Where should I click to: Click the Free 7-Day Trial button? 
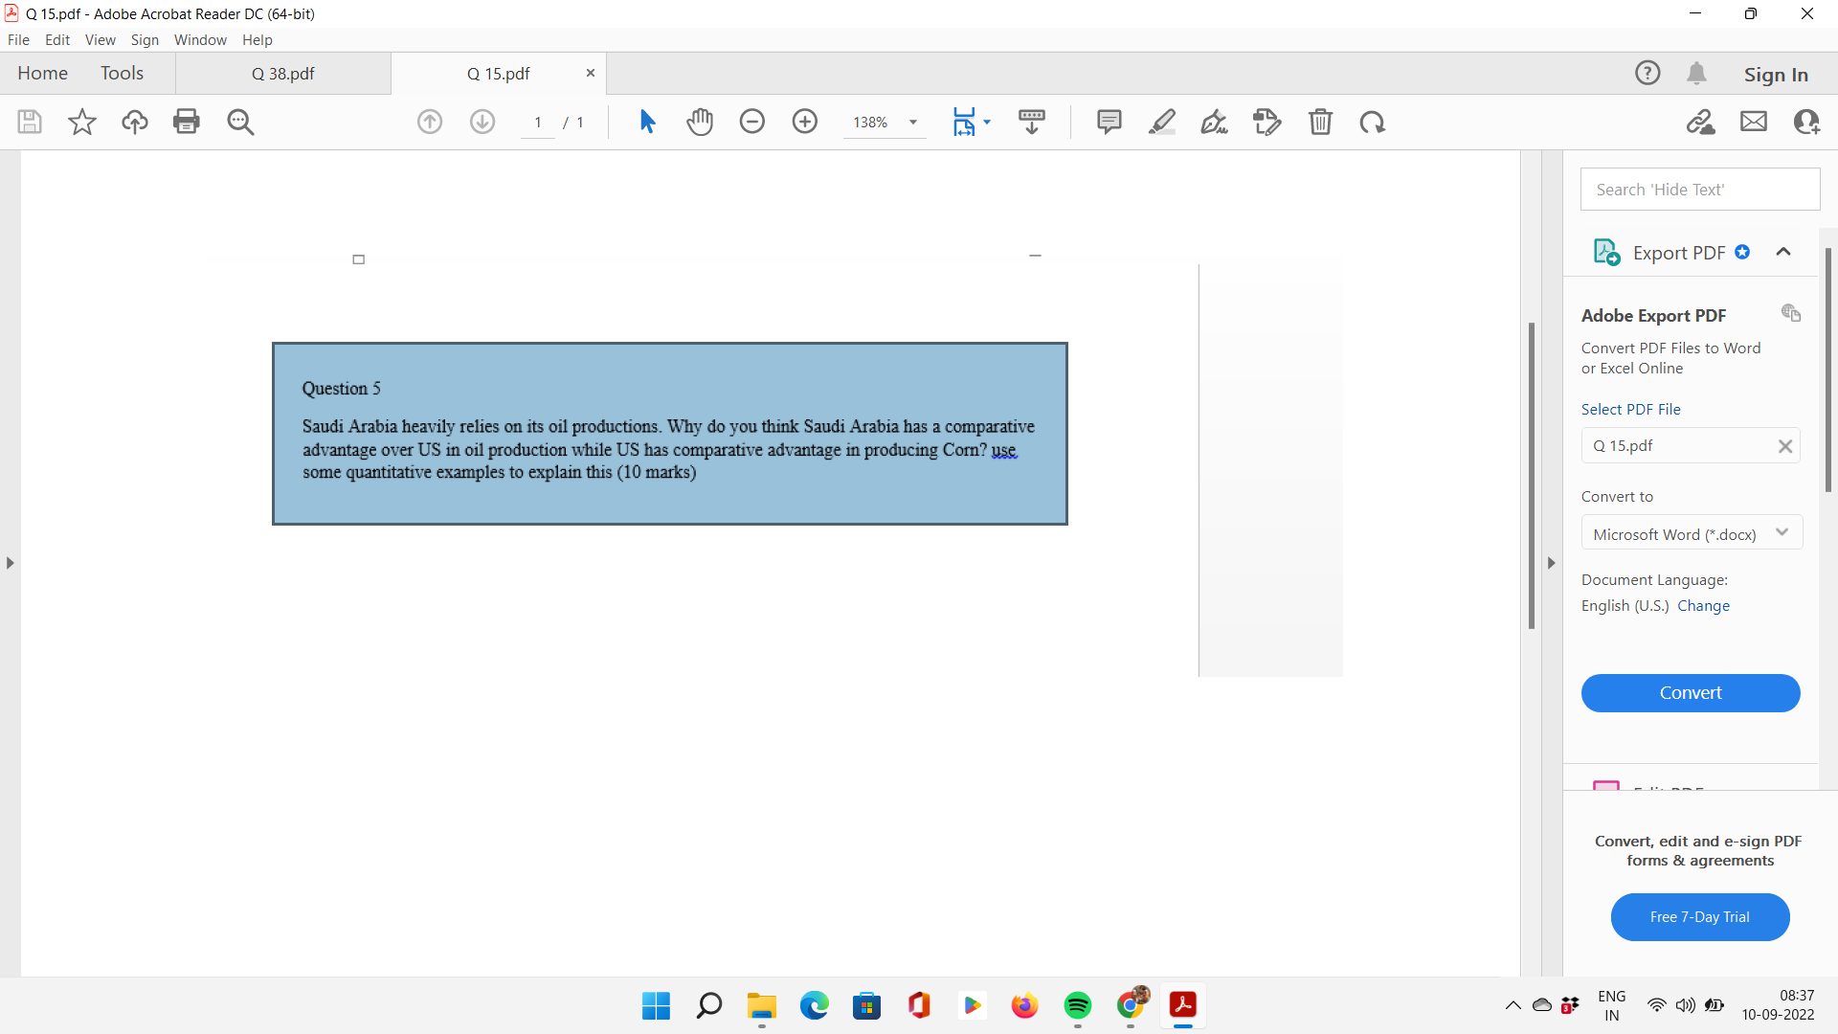pyautogui.click(x=1699, y=916)
